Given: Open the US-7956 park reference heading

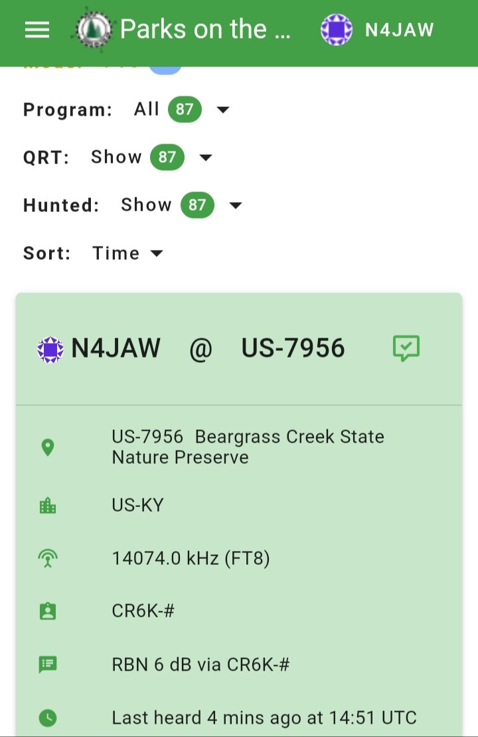Looking at the screenshot, I should (x=293, y=348).
